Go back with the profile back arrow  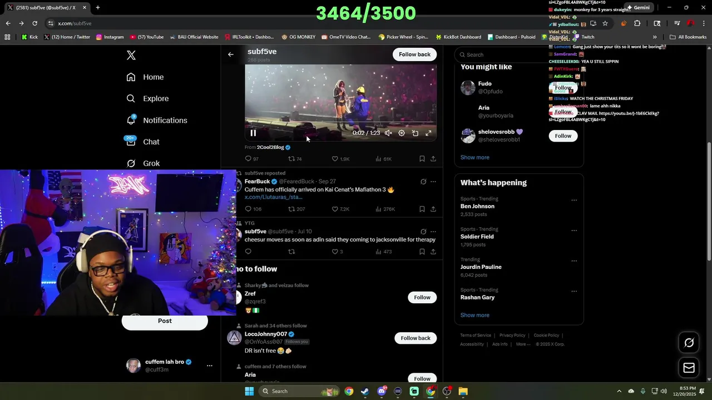coord(231,54)
